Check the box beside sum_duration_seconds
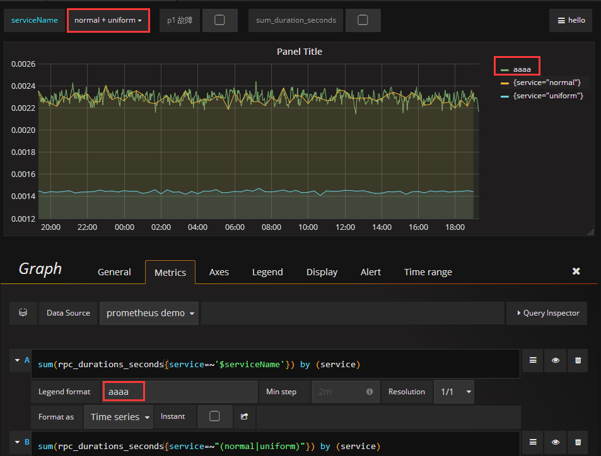 [363, 20]
